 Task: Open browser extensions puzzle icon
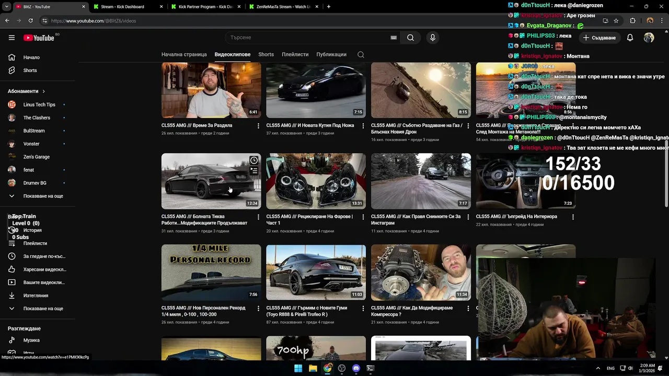click(632, 20)
